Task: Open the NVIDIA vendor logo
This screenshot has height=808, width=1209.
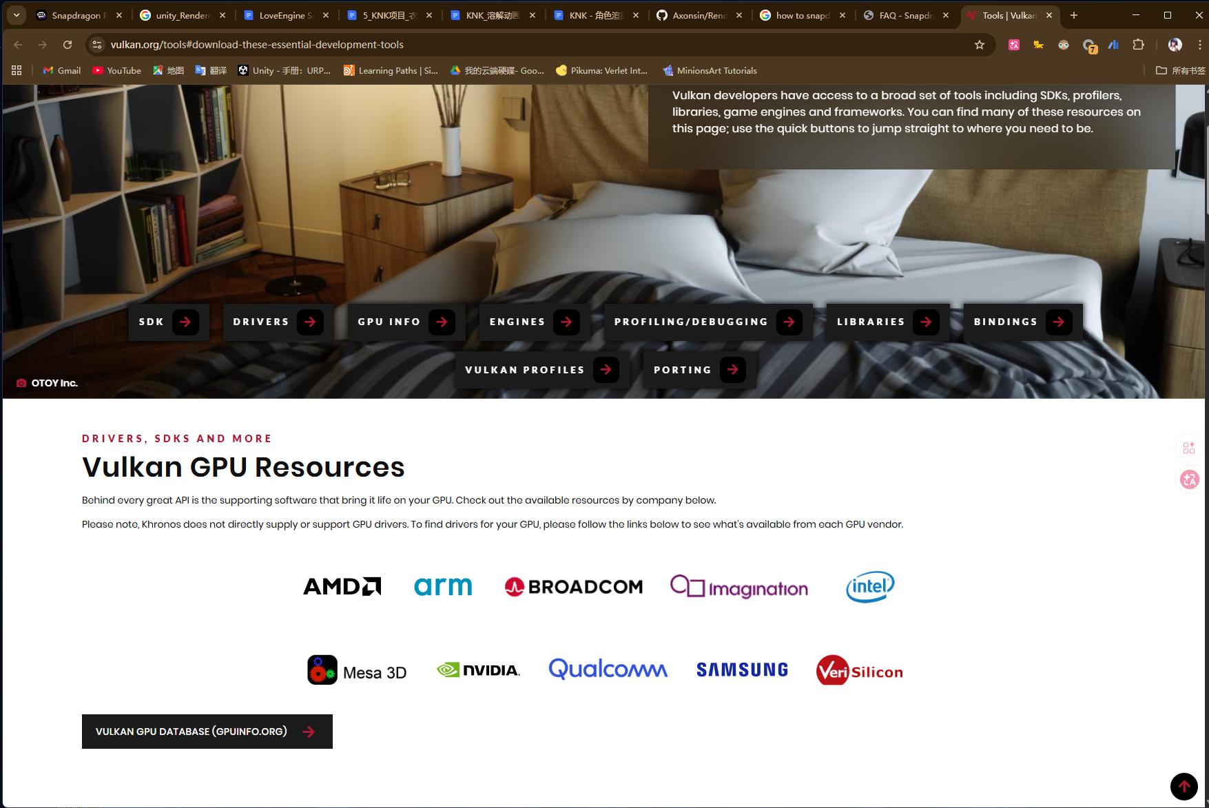Action: [x=479, y=670]
